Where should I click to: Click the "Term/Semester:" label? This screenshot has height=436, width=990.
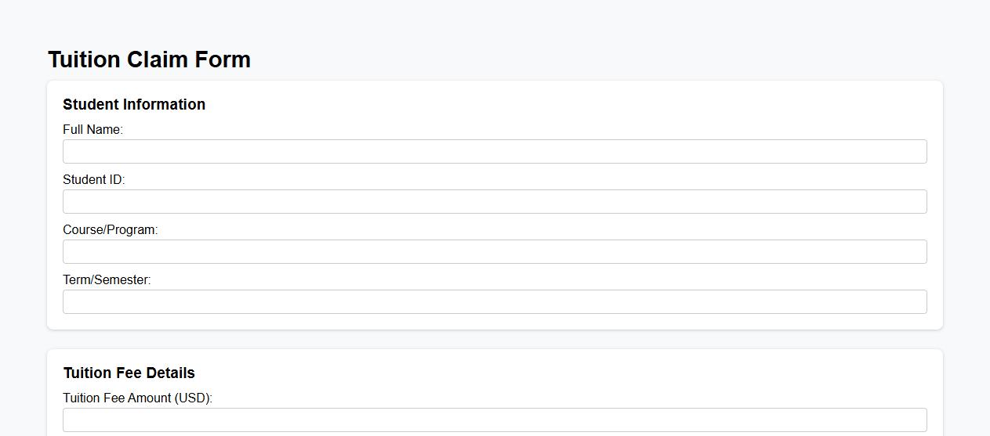tap(107, 280)
